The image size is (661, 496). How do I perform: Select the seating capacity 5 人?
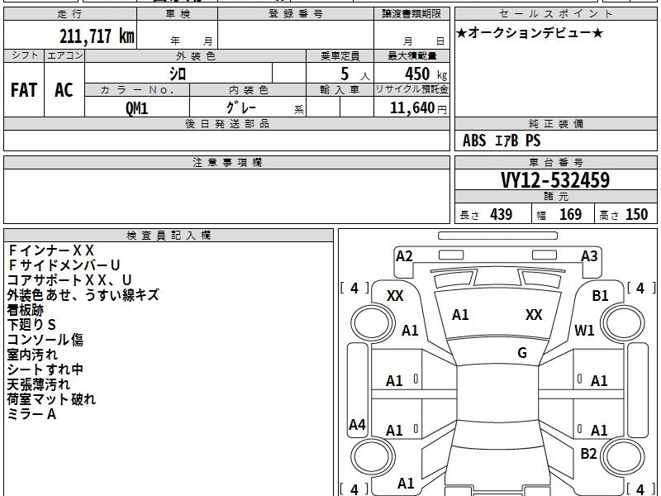354,74
